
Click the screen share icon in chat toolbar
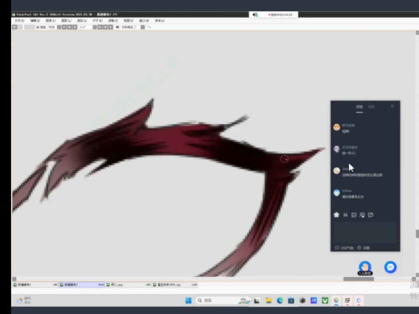point(362,215)
